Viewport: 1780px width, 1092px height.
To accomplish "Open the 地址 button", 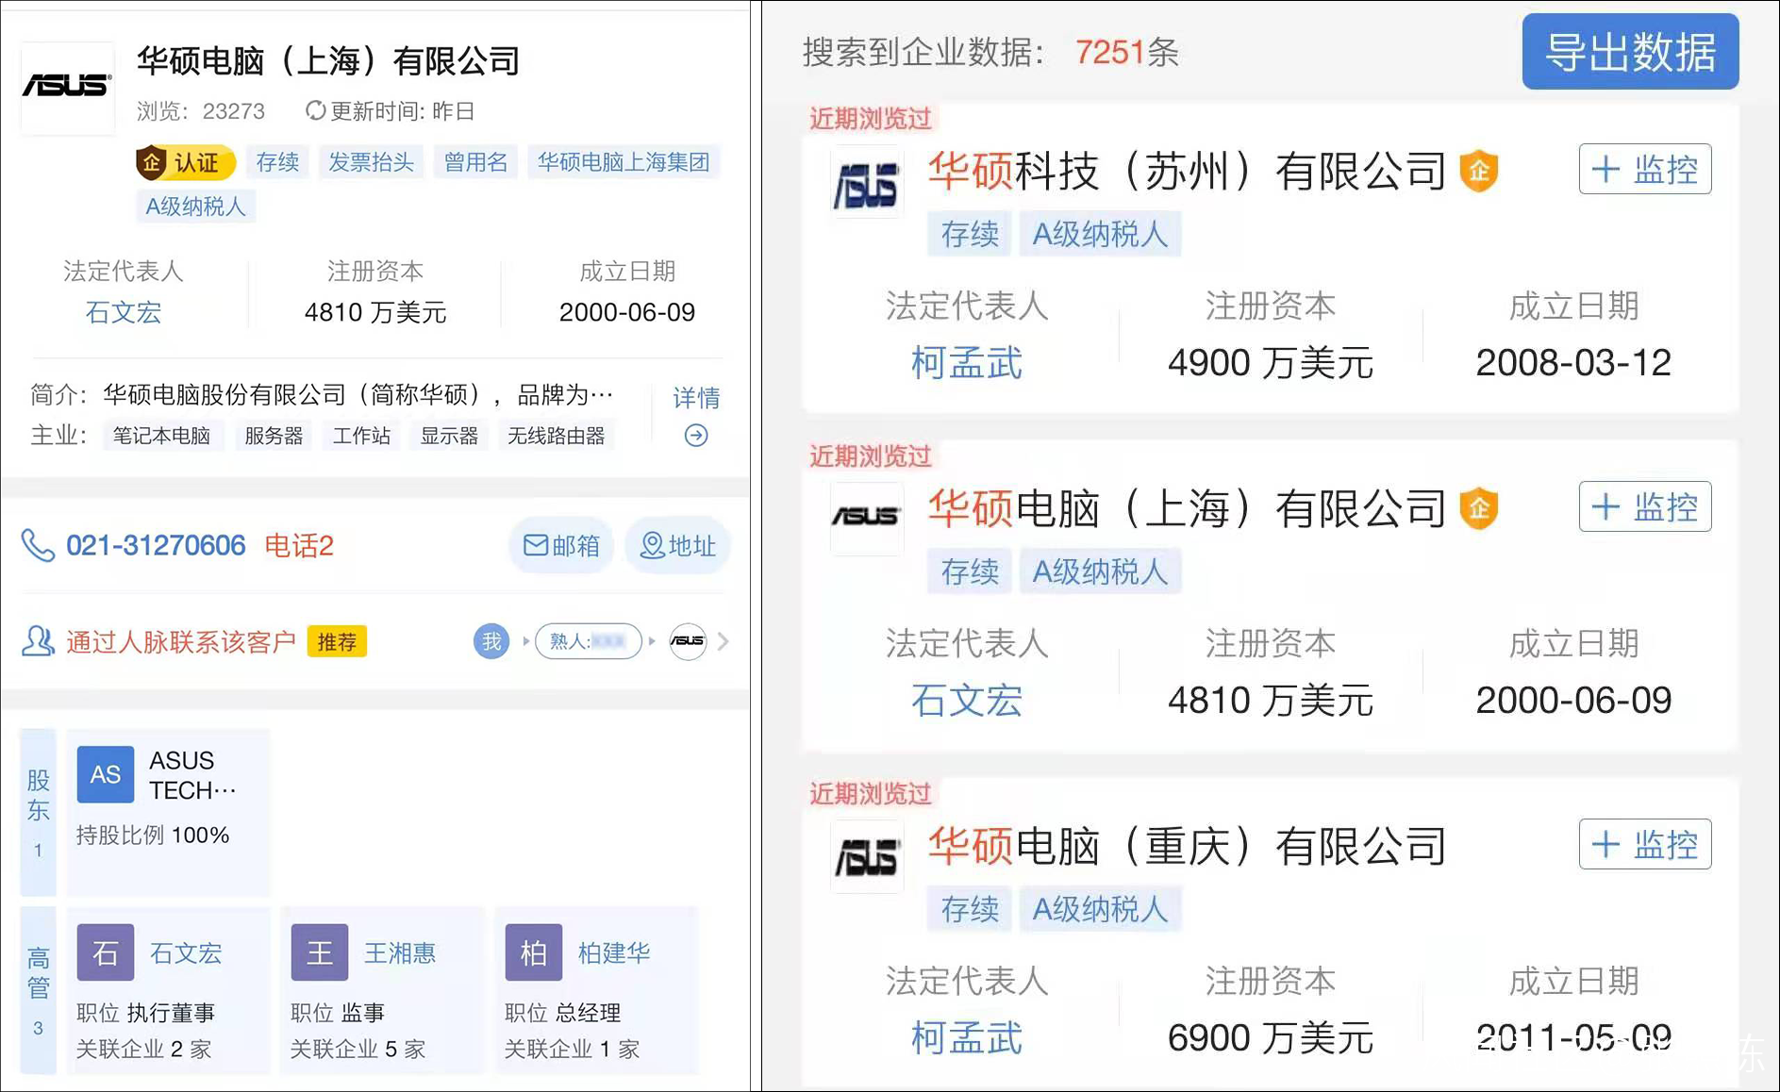I will (677, 545).
